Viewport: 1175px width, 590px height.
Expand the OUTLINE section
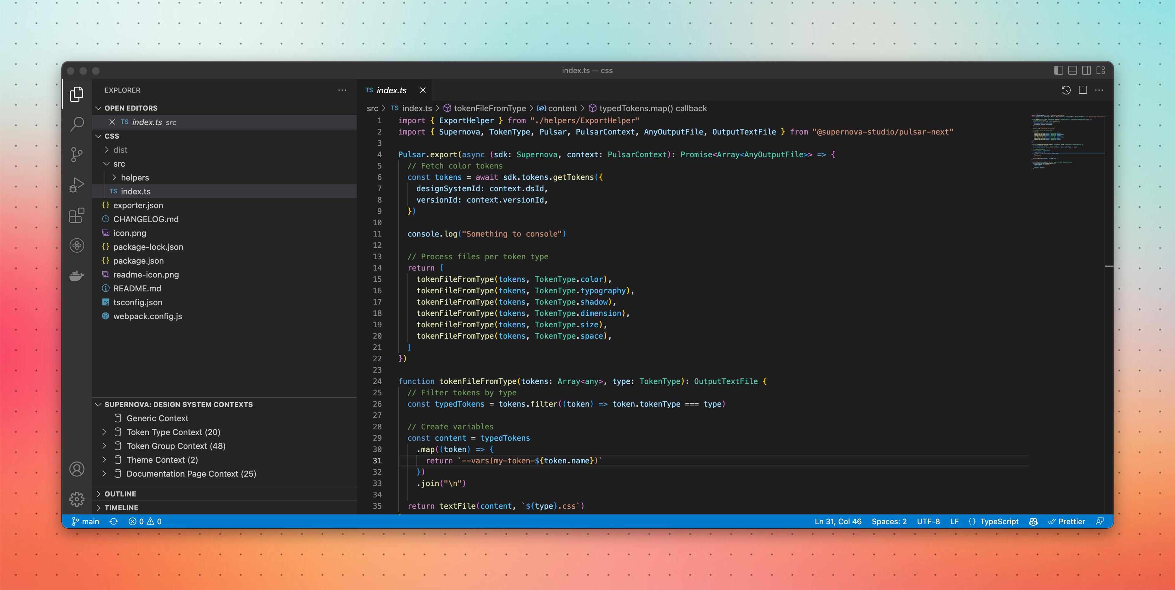(120, 494)
